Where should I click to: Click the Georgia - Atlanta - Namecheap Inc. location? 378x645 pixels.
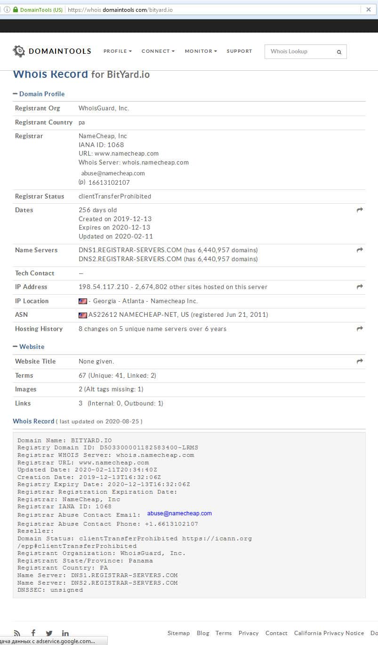pyautogui.click(x=145, y=301)
